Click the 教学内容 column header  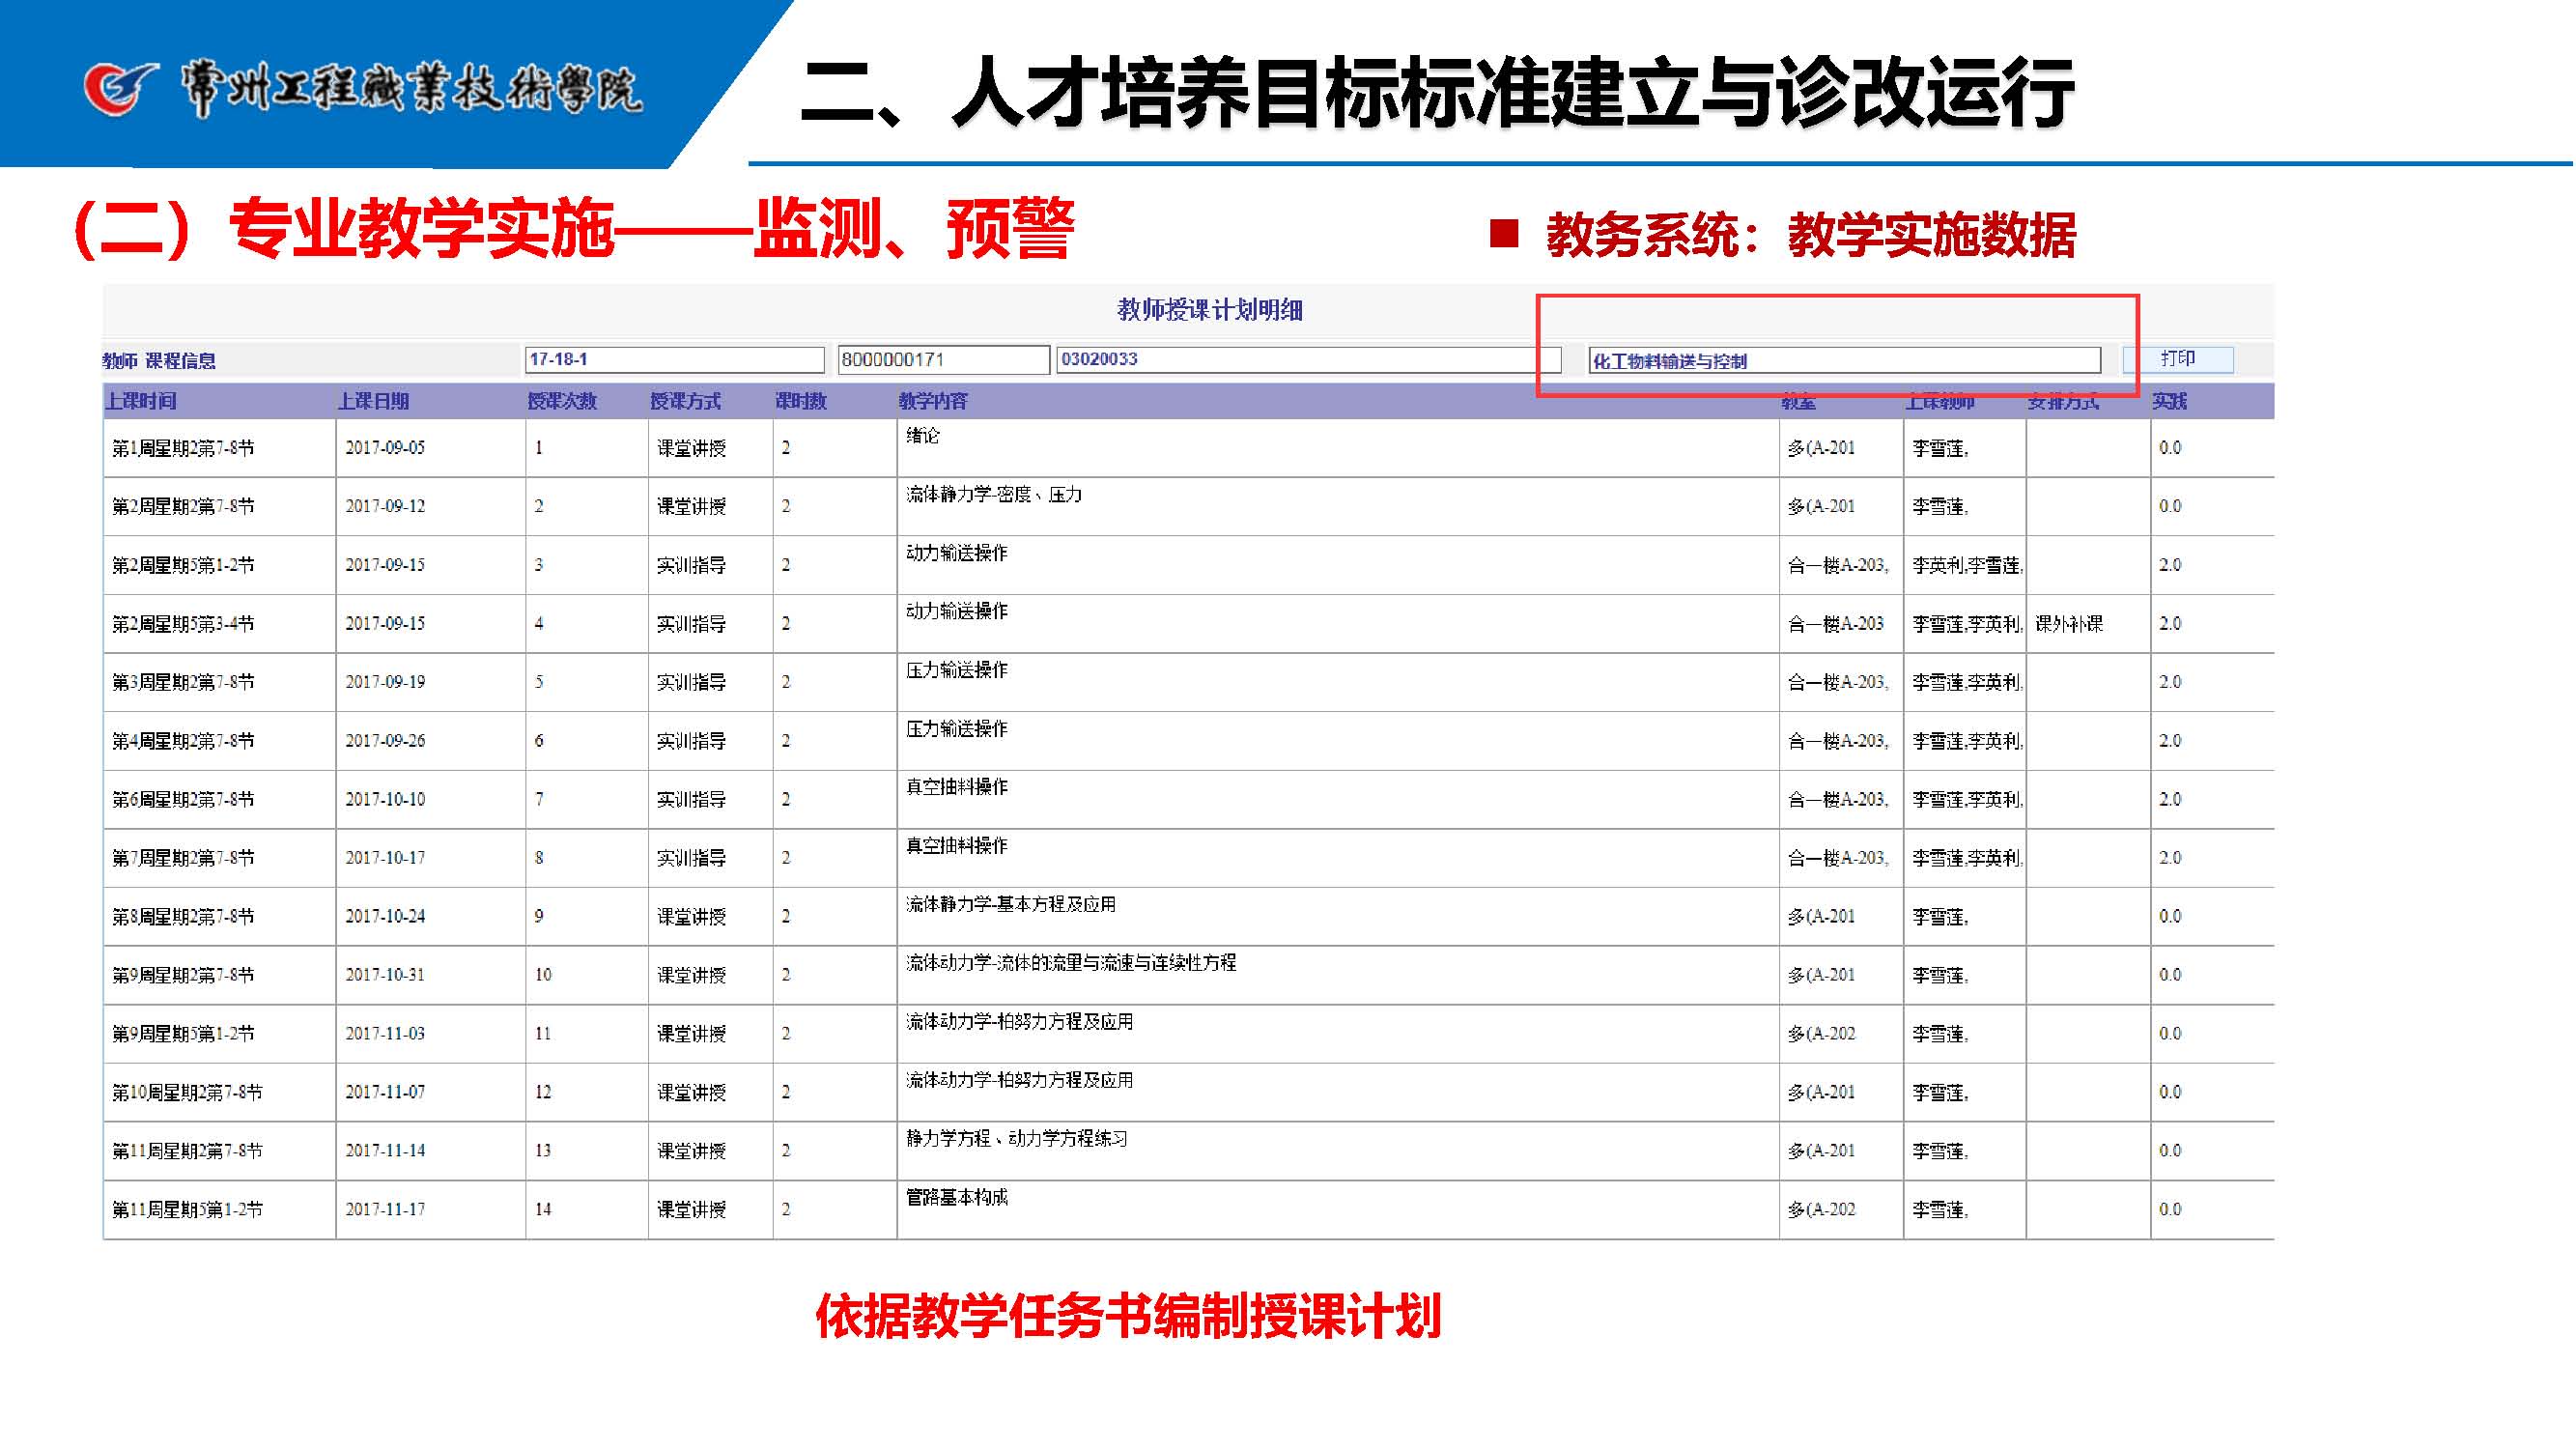coord(933,402)
